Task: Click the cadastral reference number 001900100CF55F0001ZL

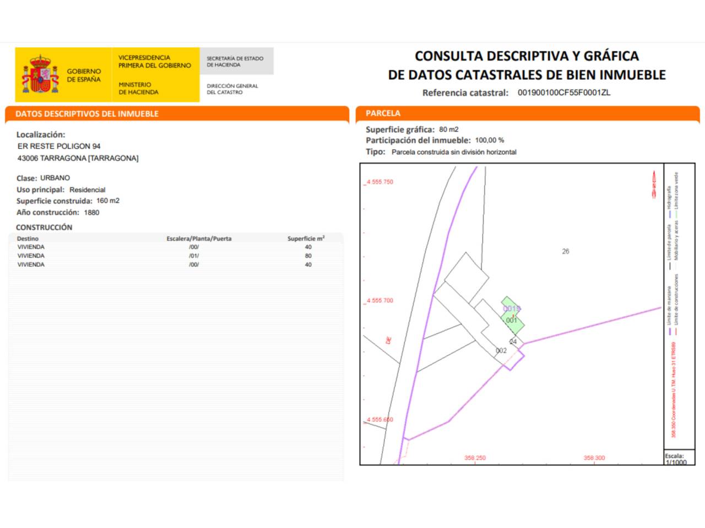Action: (x=563, y=92)
